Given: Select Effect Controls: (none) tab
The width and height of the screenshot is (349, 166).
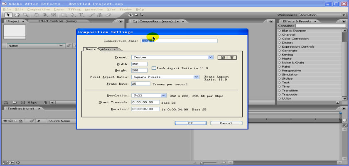Looking at the screenshot, I should point(57,21).
